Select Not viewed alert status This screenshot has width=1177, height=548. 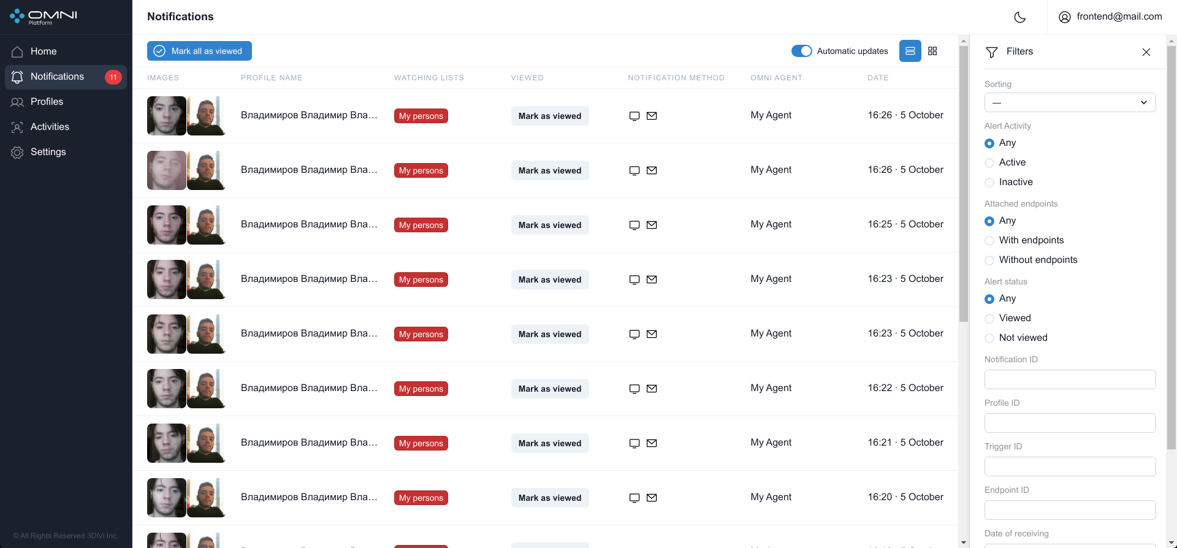coord(989,338)
